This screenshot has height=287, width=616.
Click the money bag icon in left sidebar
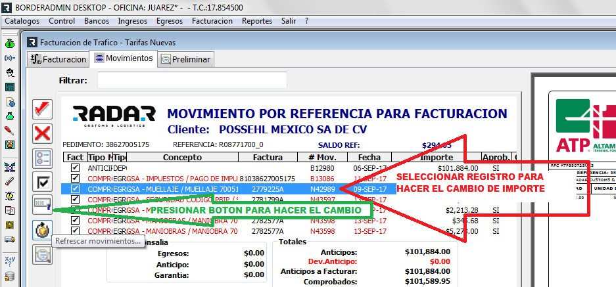(10, 43)
